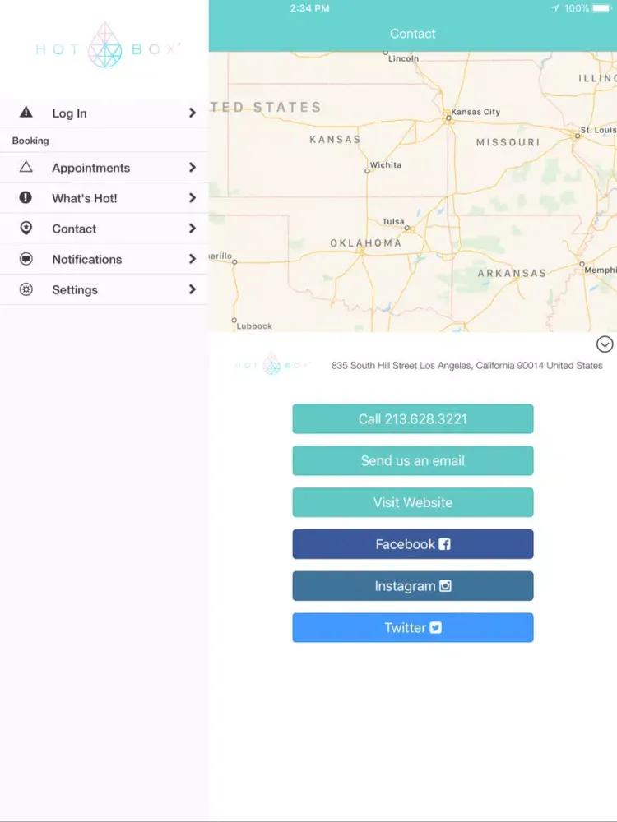
Task: Open Notifications chevron arrow
Action: pos(192,258)
